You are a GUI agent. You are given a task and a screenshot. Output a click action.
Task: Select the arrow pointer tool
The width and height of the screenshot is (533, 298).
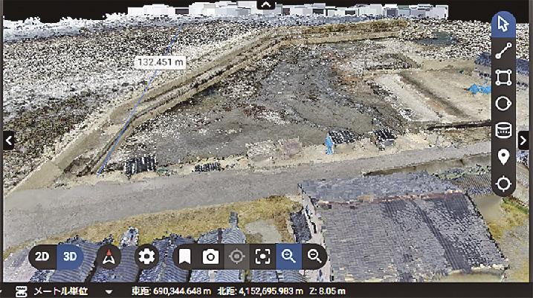503,25
